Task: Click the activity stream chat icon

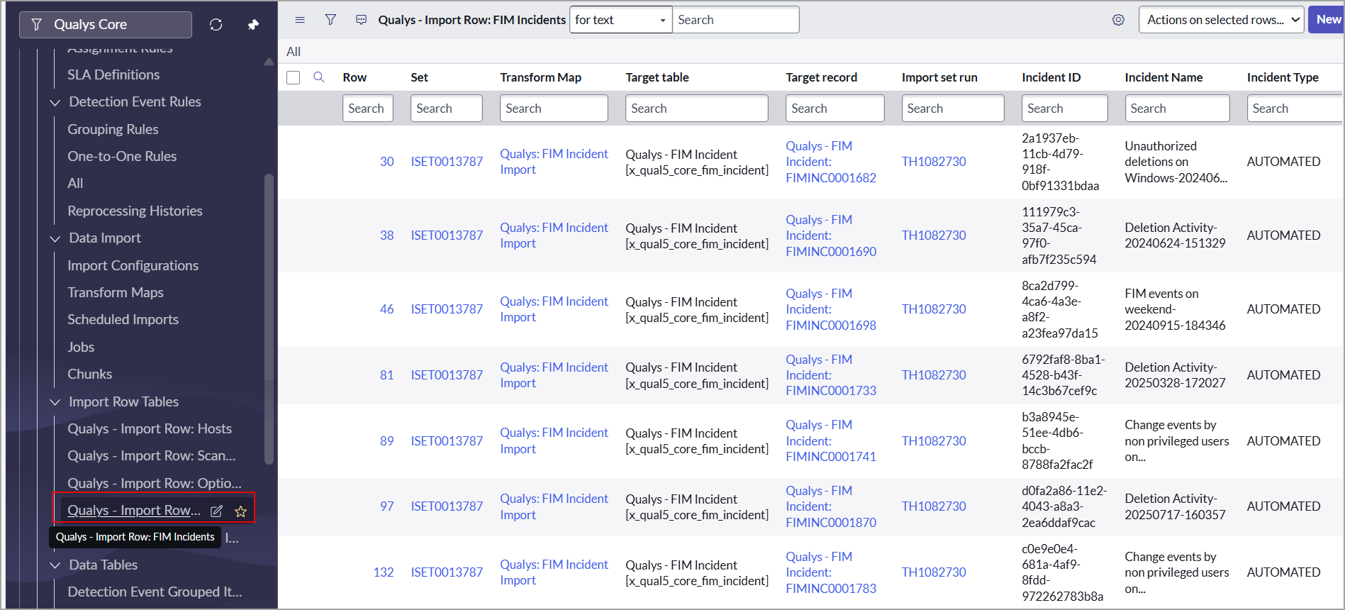Action: [x=362, y=20]
